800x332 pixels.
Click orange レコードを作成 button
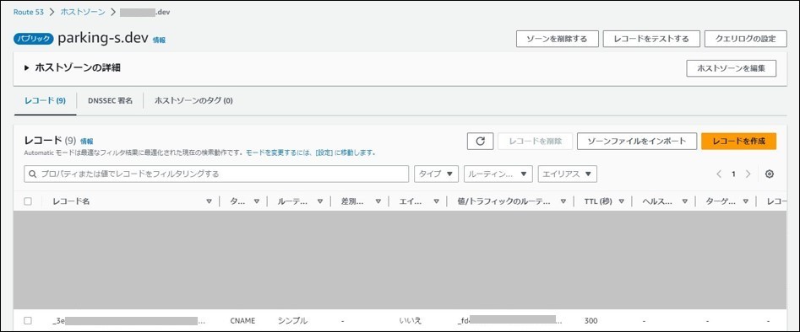739,142
